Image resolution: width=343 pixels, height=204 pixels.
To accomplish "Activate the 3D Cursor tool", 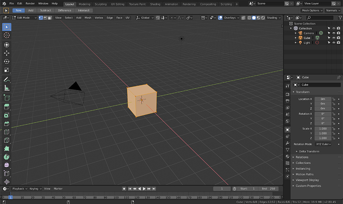I will 6,35.
